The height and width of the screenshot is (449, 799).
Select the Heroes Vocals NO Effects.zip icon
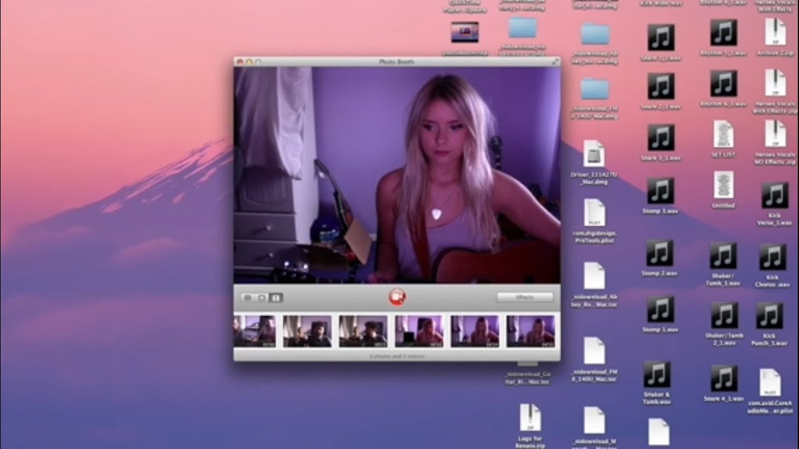(775, 133)
